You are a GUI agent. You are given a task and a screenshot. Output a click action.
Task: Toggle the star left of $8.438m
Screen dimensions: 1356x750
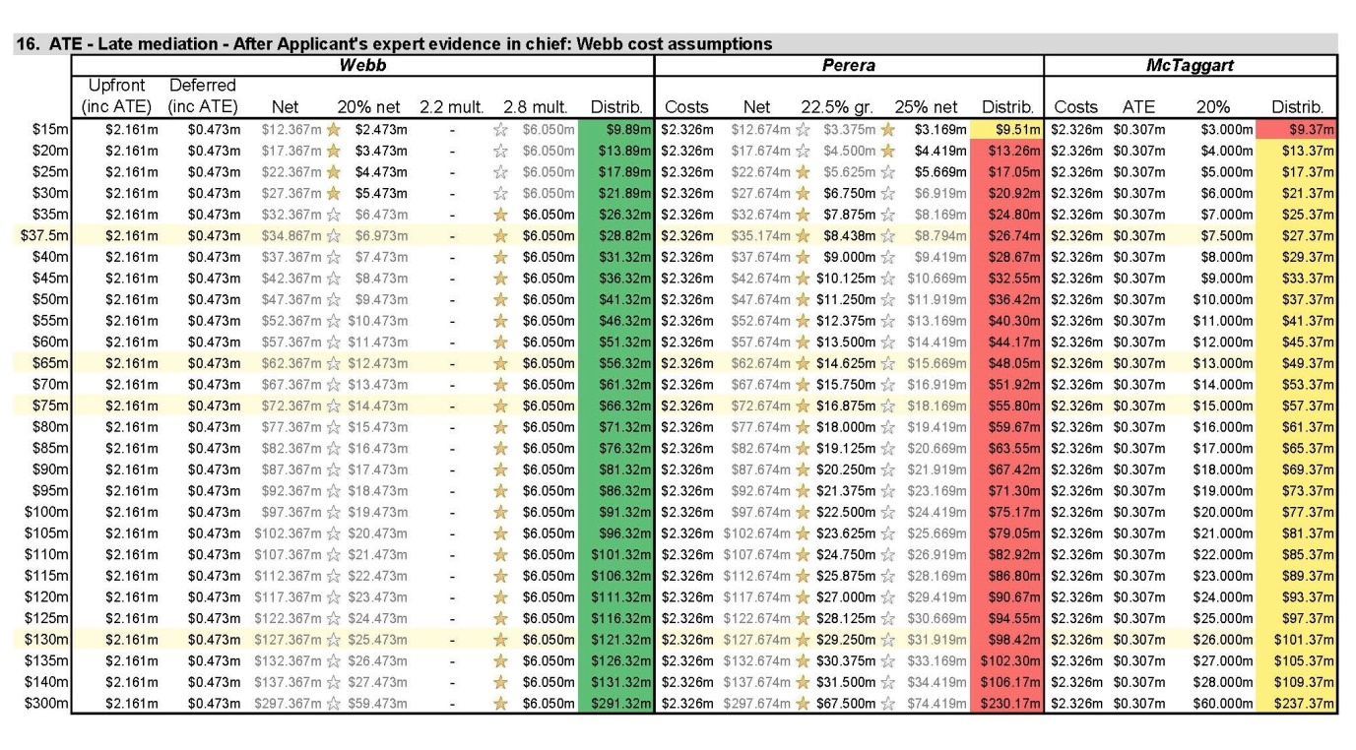pyautogui.click(x=802, y=235)
